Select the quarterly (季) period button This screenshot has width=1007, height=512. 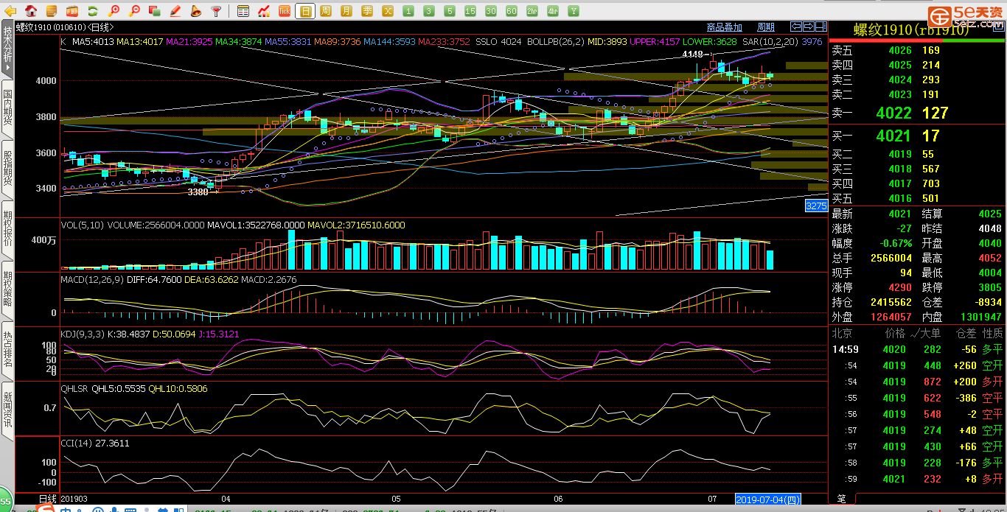367,11
